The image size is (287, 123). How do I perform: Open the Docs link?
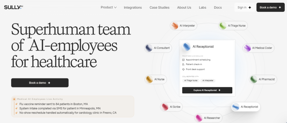[218, 8]
